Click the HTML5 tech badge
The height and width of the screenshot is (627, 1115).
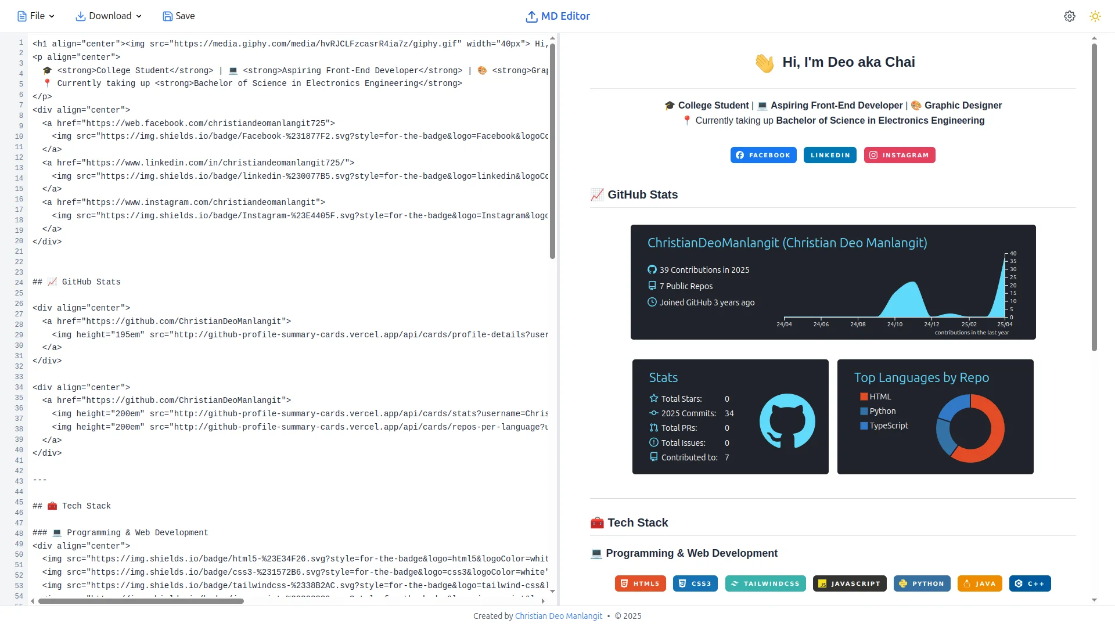pos(640,583)
